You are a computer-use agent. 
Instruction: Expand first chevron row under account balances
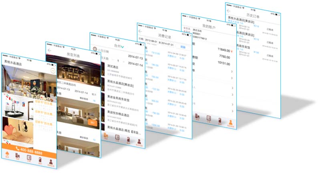[x=231, y=72]
